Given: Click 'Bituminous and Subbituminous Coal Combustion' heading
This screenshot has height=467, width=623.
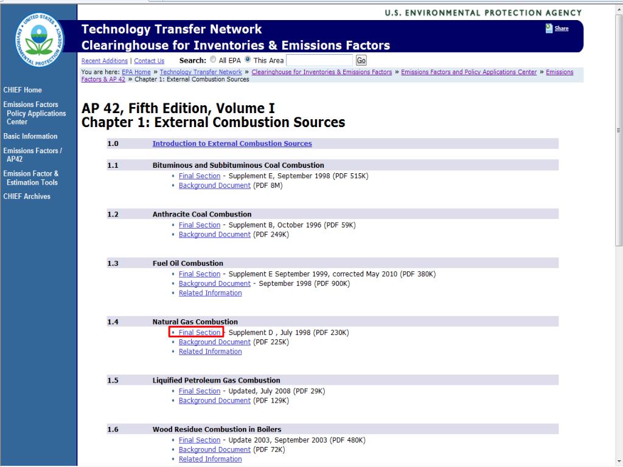Looking at the screenshot, I should [x=238, y=165].
